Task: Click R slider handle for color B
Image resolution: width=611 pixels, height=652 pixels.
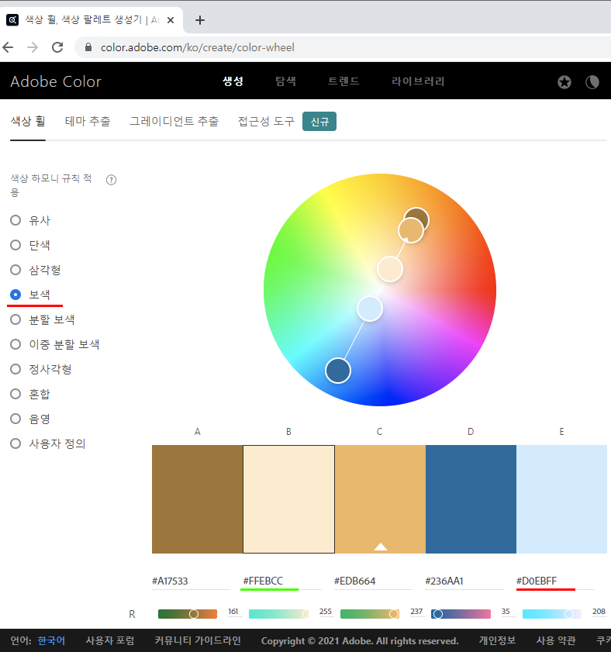Action: pyautogui.click(x=306, y=614)
